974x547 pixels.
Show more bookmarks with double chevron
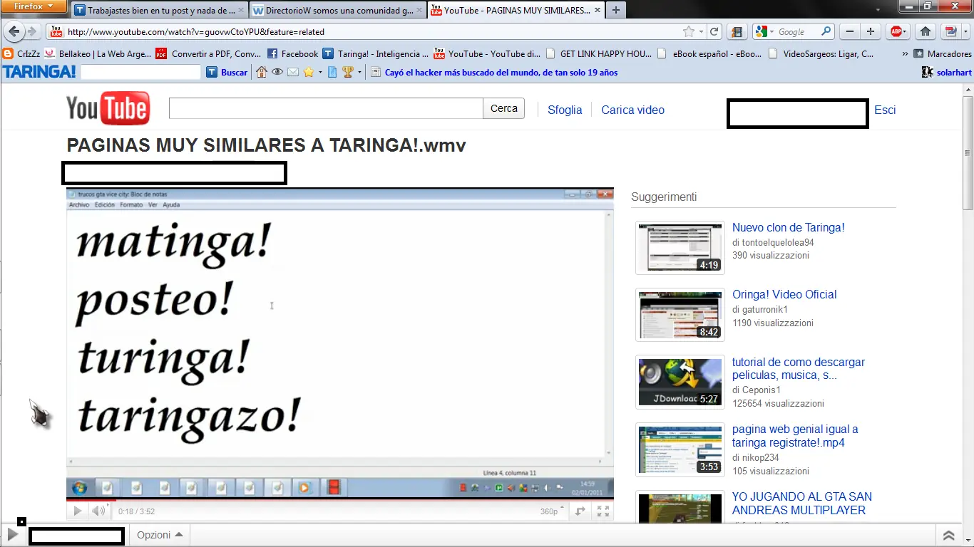point(906,53)
